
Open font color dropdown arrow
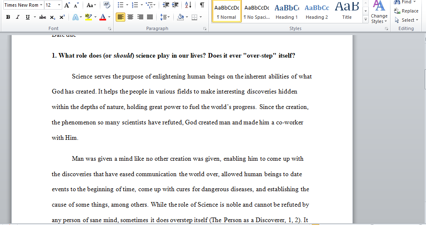(109, 17)
